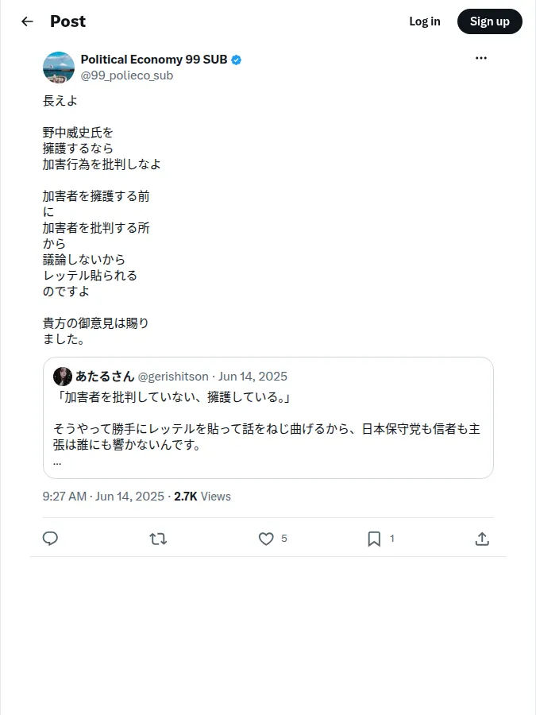
Task: Go back using the arrow icon
Action: coord(27,21)
